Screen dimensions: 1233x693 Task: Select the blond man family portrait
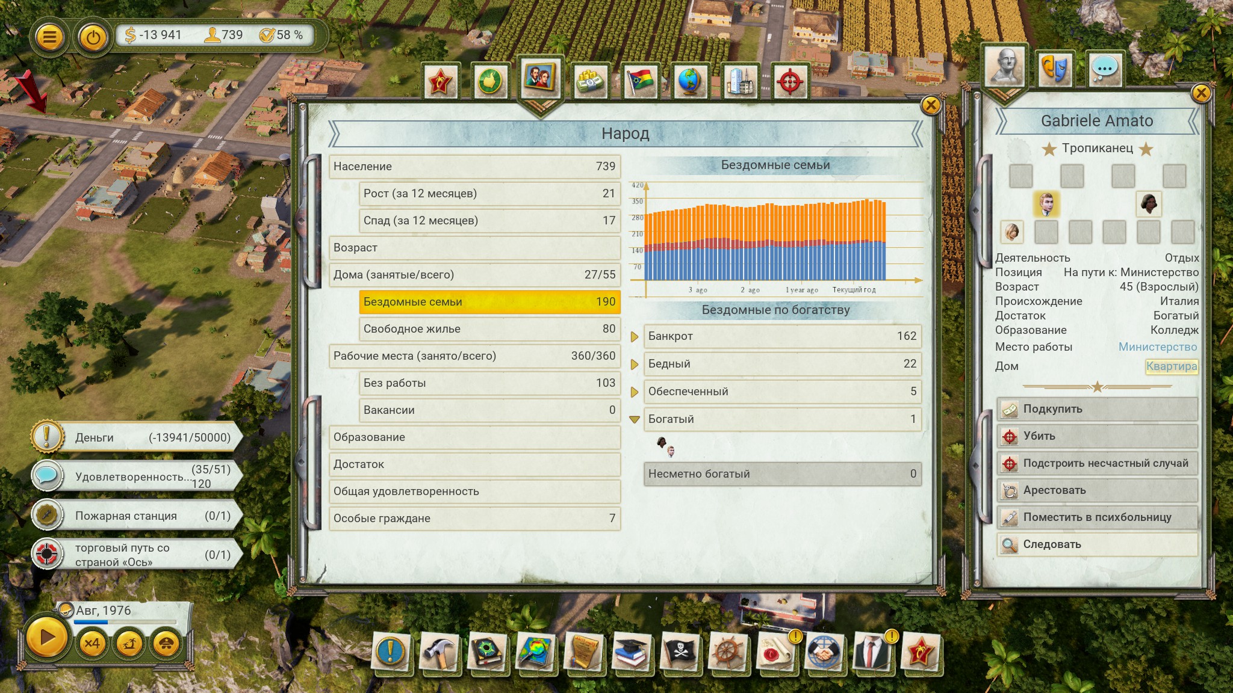1046,204
